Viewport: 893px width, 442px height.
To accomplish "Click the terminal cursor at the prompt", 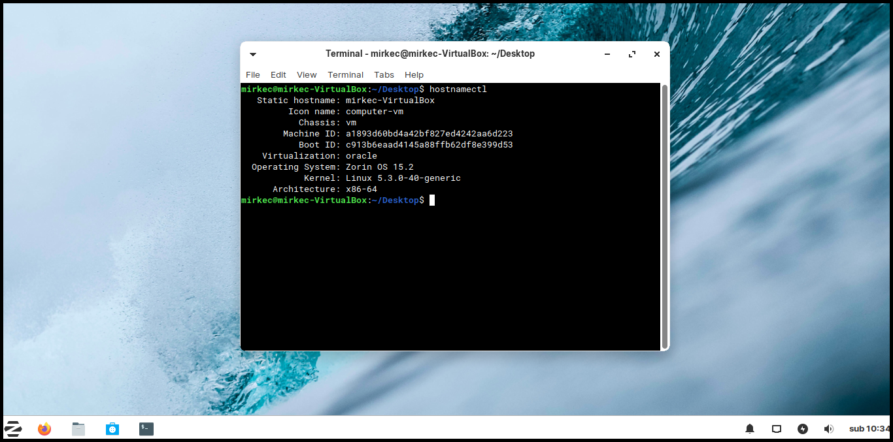I will (x=432, y=200).
